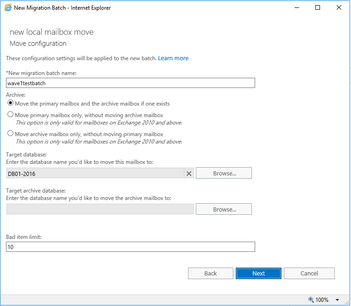Image resolution: width=351 pixels, height=306 pixels.
Task: Close the New Migration Batch window
Action: click(339, 7)
